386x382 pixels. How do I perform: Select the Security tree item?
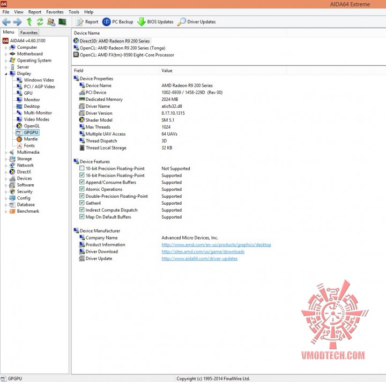[x=25, y=192]
